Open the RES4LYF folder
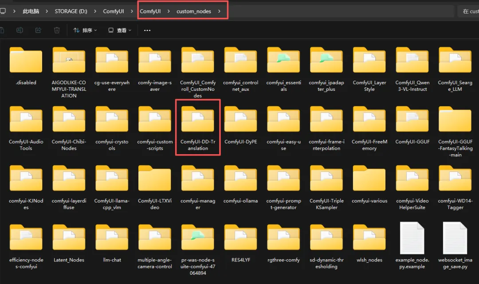 (x=241, y=237)
